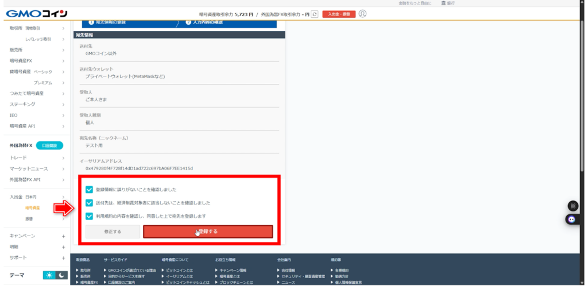Switch to light theme sun icon
588x289 pixels.
[x=49, y=275]
